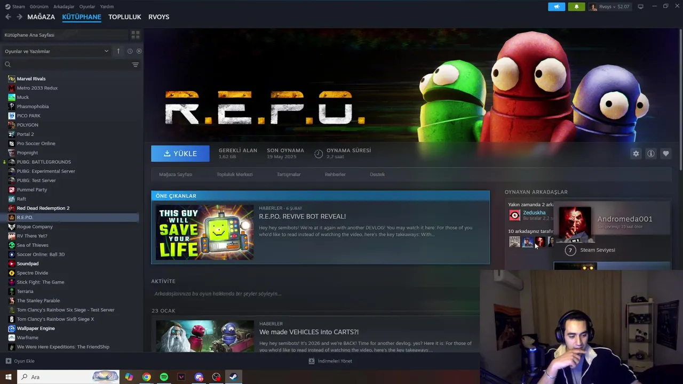683x384 pixels.
Task: Click the Portal 2 game icon
Action: [12, 134]
